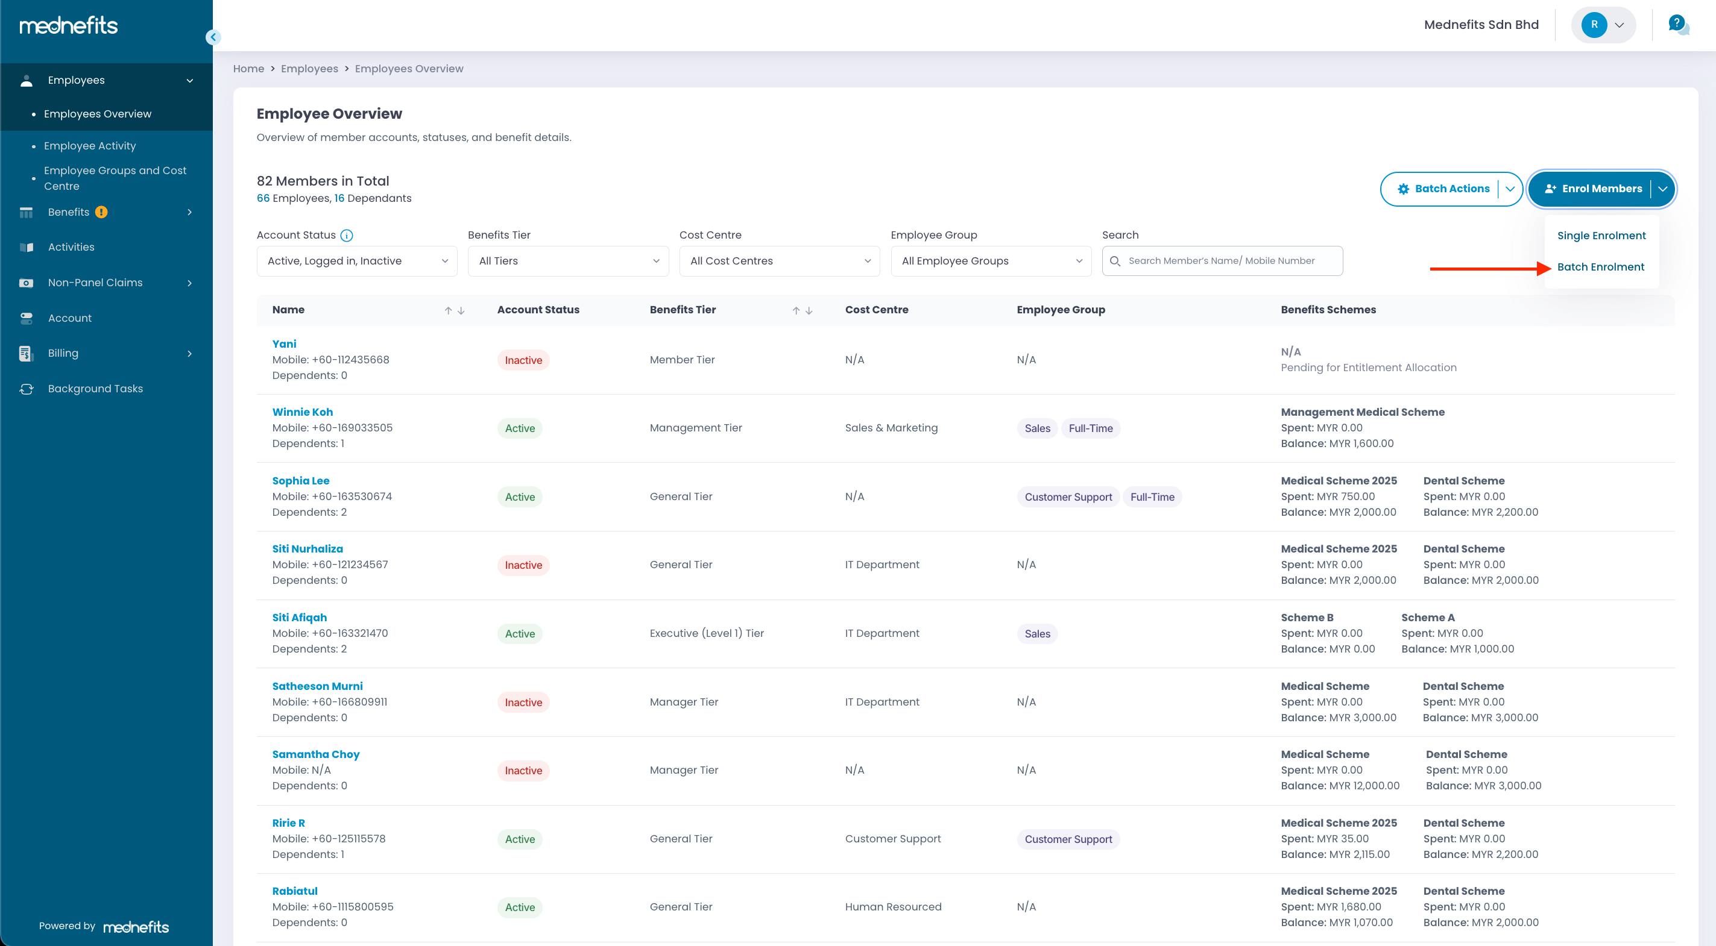Sort the Benefits Tier column descending with the down arrow

pos(809,310)
